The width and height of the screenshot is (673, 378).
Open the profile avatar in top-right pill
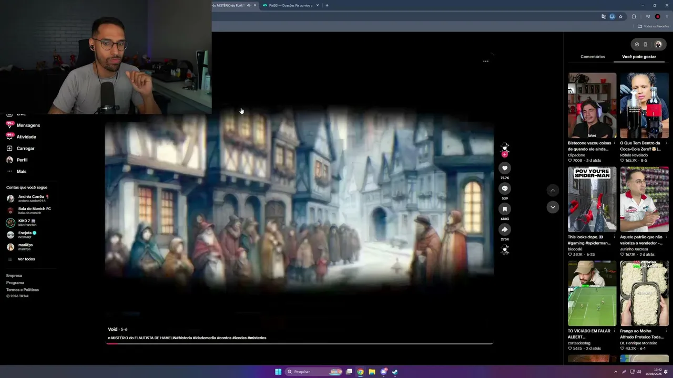pyautogui.click(x=658, y=45)
